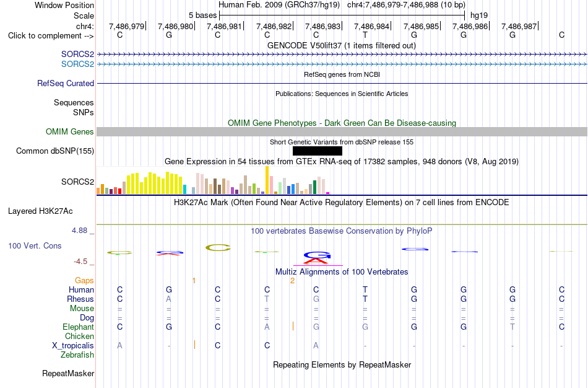This screenshot has height=388, width=588.
Task: Click the Sequences track label
Action: pyautogui.click(x=74, y=102)
